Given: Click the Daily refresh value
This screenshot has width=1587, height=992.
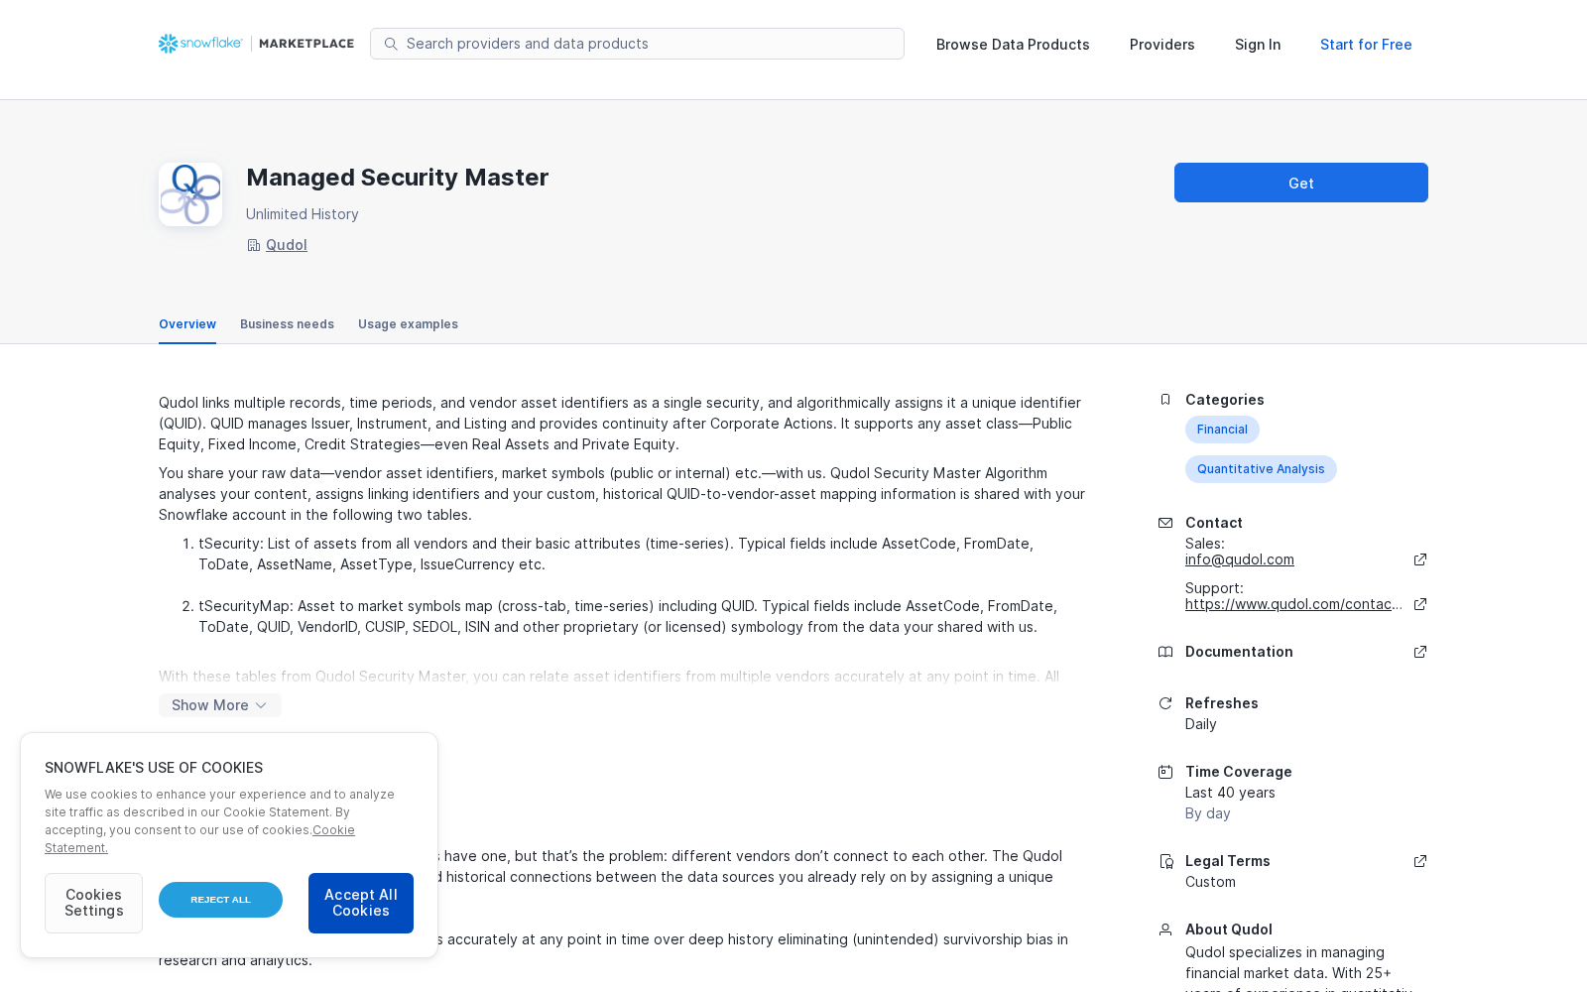Looking at the screenshot, I should click(1201, 724).
